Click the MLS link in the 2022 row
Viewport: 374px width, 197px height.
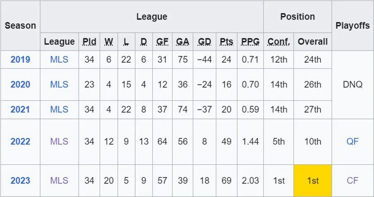pyautogui.click(x=59, y=142)
